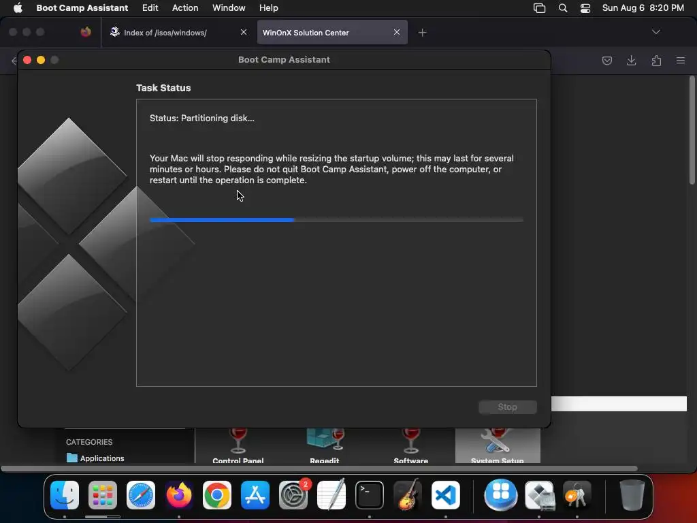Click the CATEGORIES heading in browser page

pyautogui.click(x=89, y=442)
